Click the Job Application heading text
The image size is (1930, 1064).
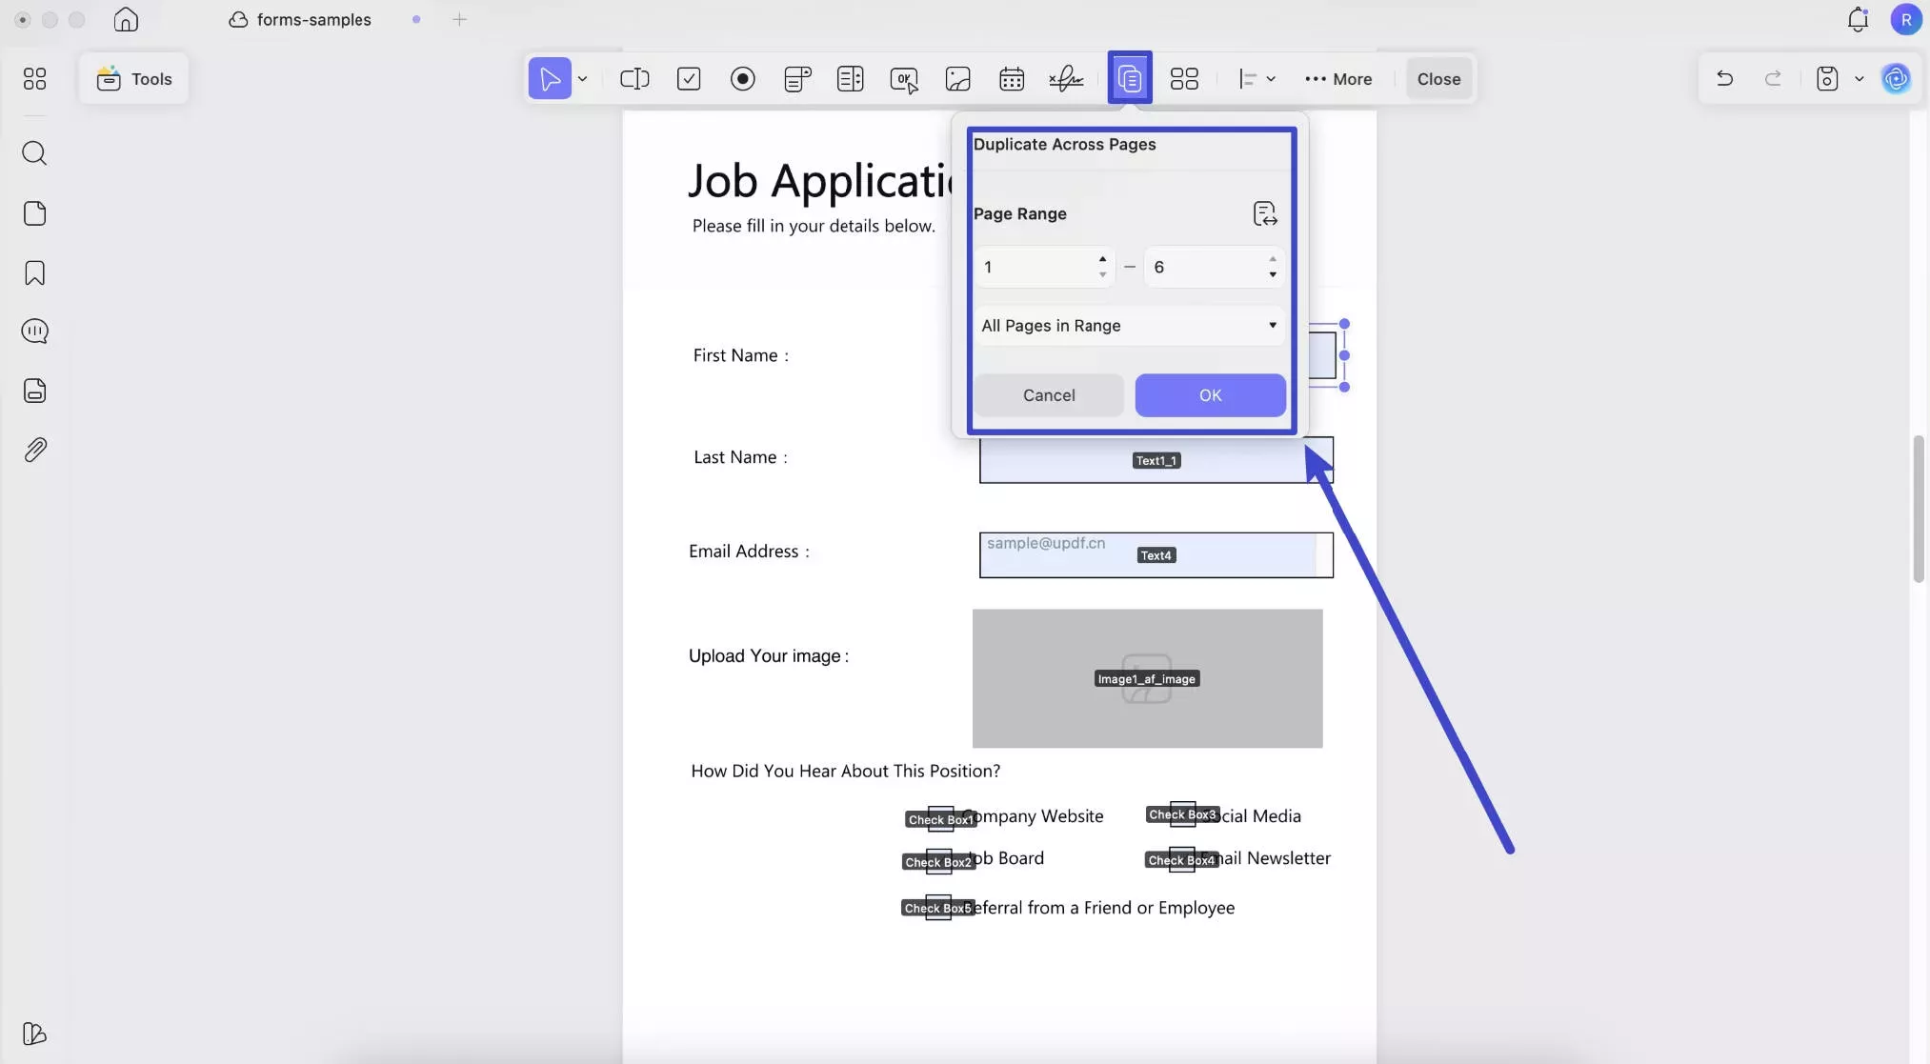pyautogui.click(x=820, y=180)
